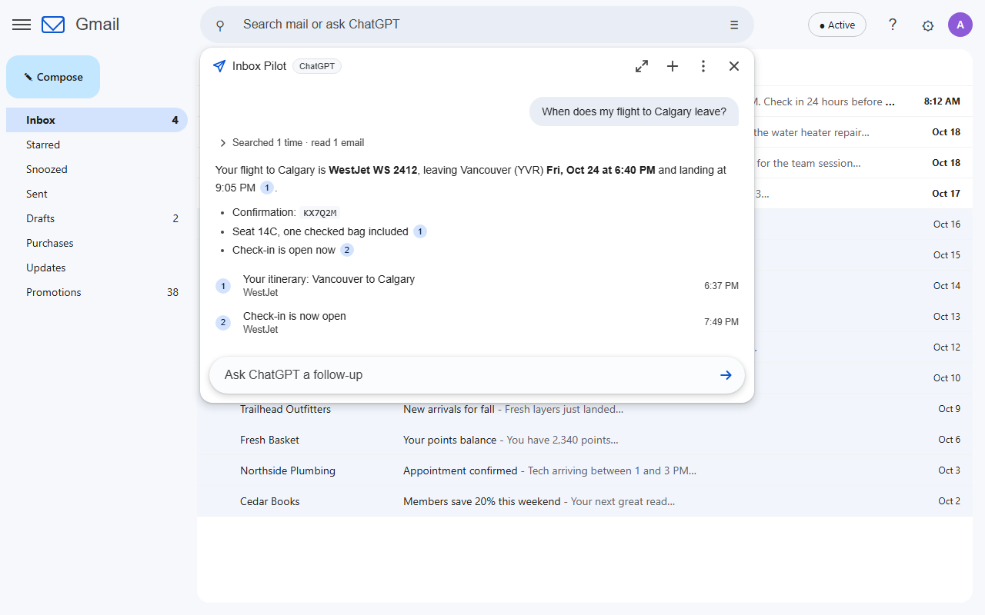Viewport: 985px width, 615px height.
Task: Click the ChatGPT model badge
Action: (317, 66)
